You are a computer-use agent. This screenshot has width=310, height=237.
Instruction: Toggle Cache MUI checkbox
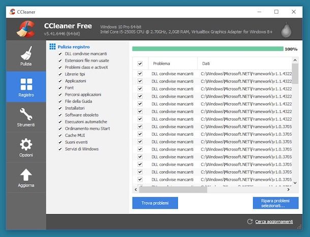(x=60, y=135)
